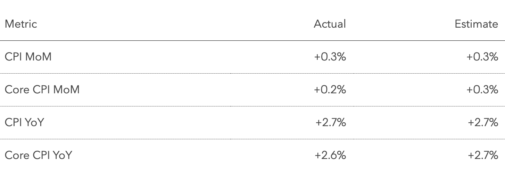Click the Estimate column header

point(476,24)
